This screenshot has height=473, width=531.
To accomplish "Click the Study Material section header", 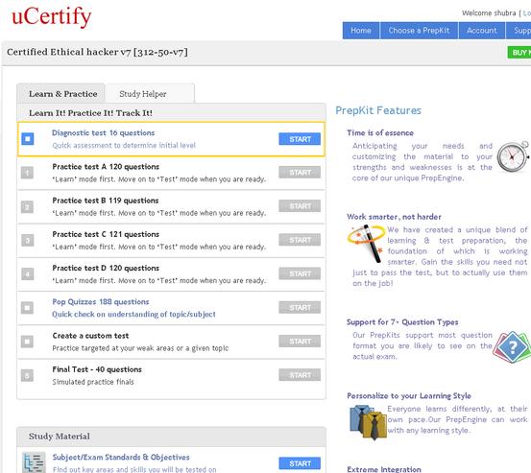I will coord(171,437).
